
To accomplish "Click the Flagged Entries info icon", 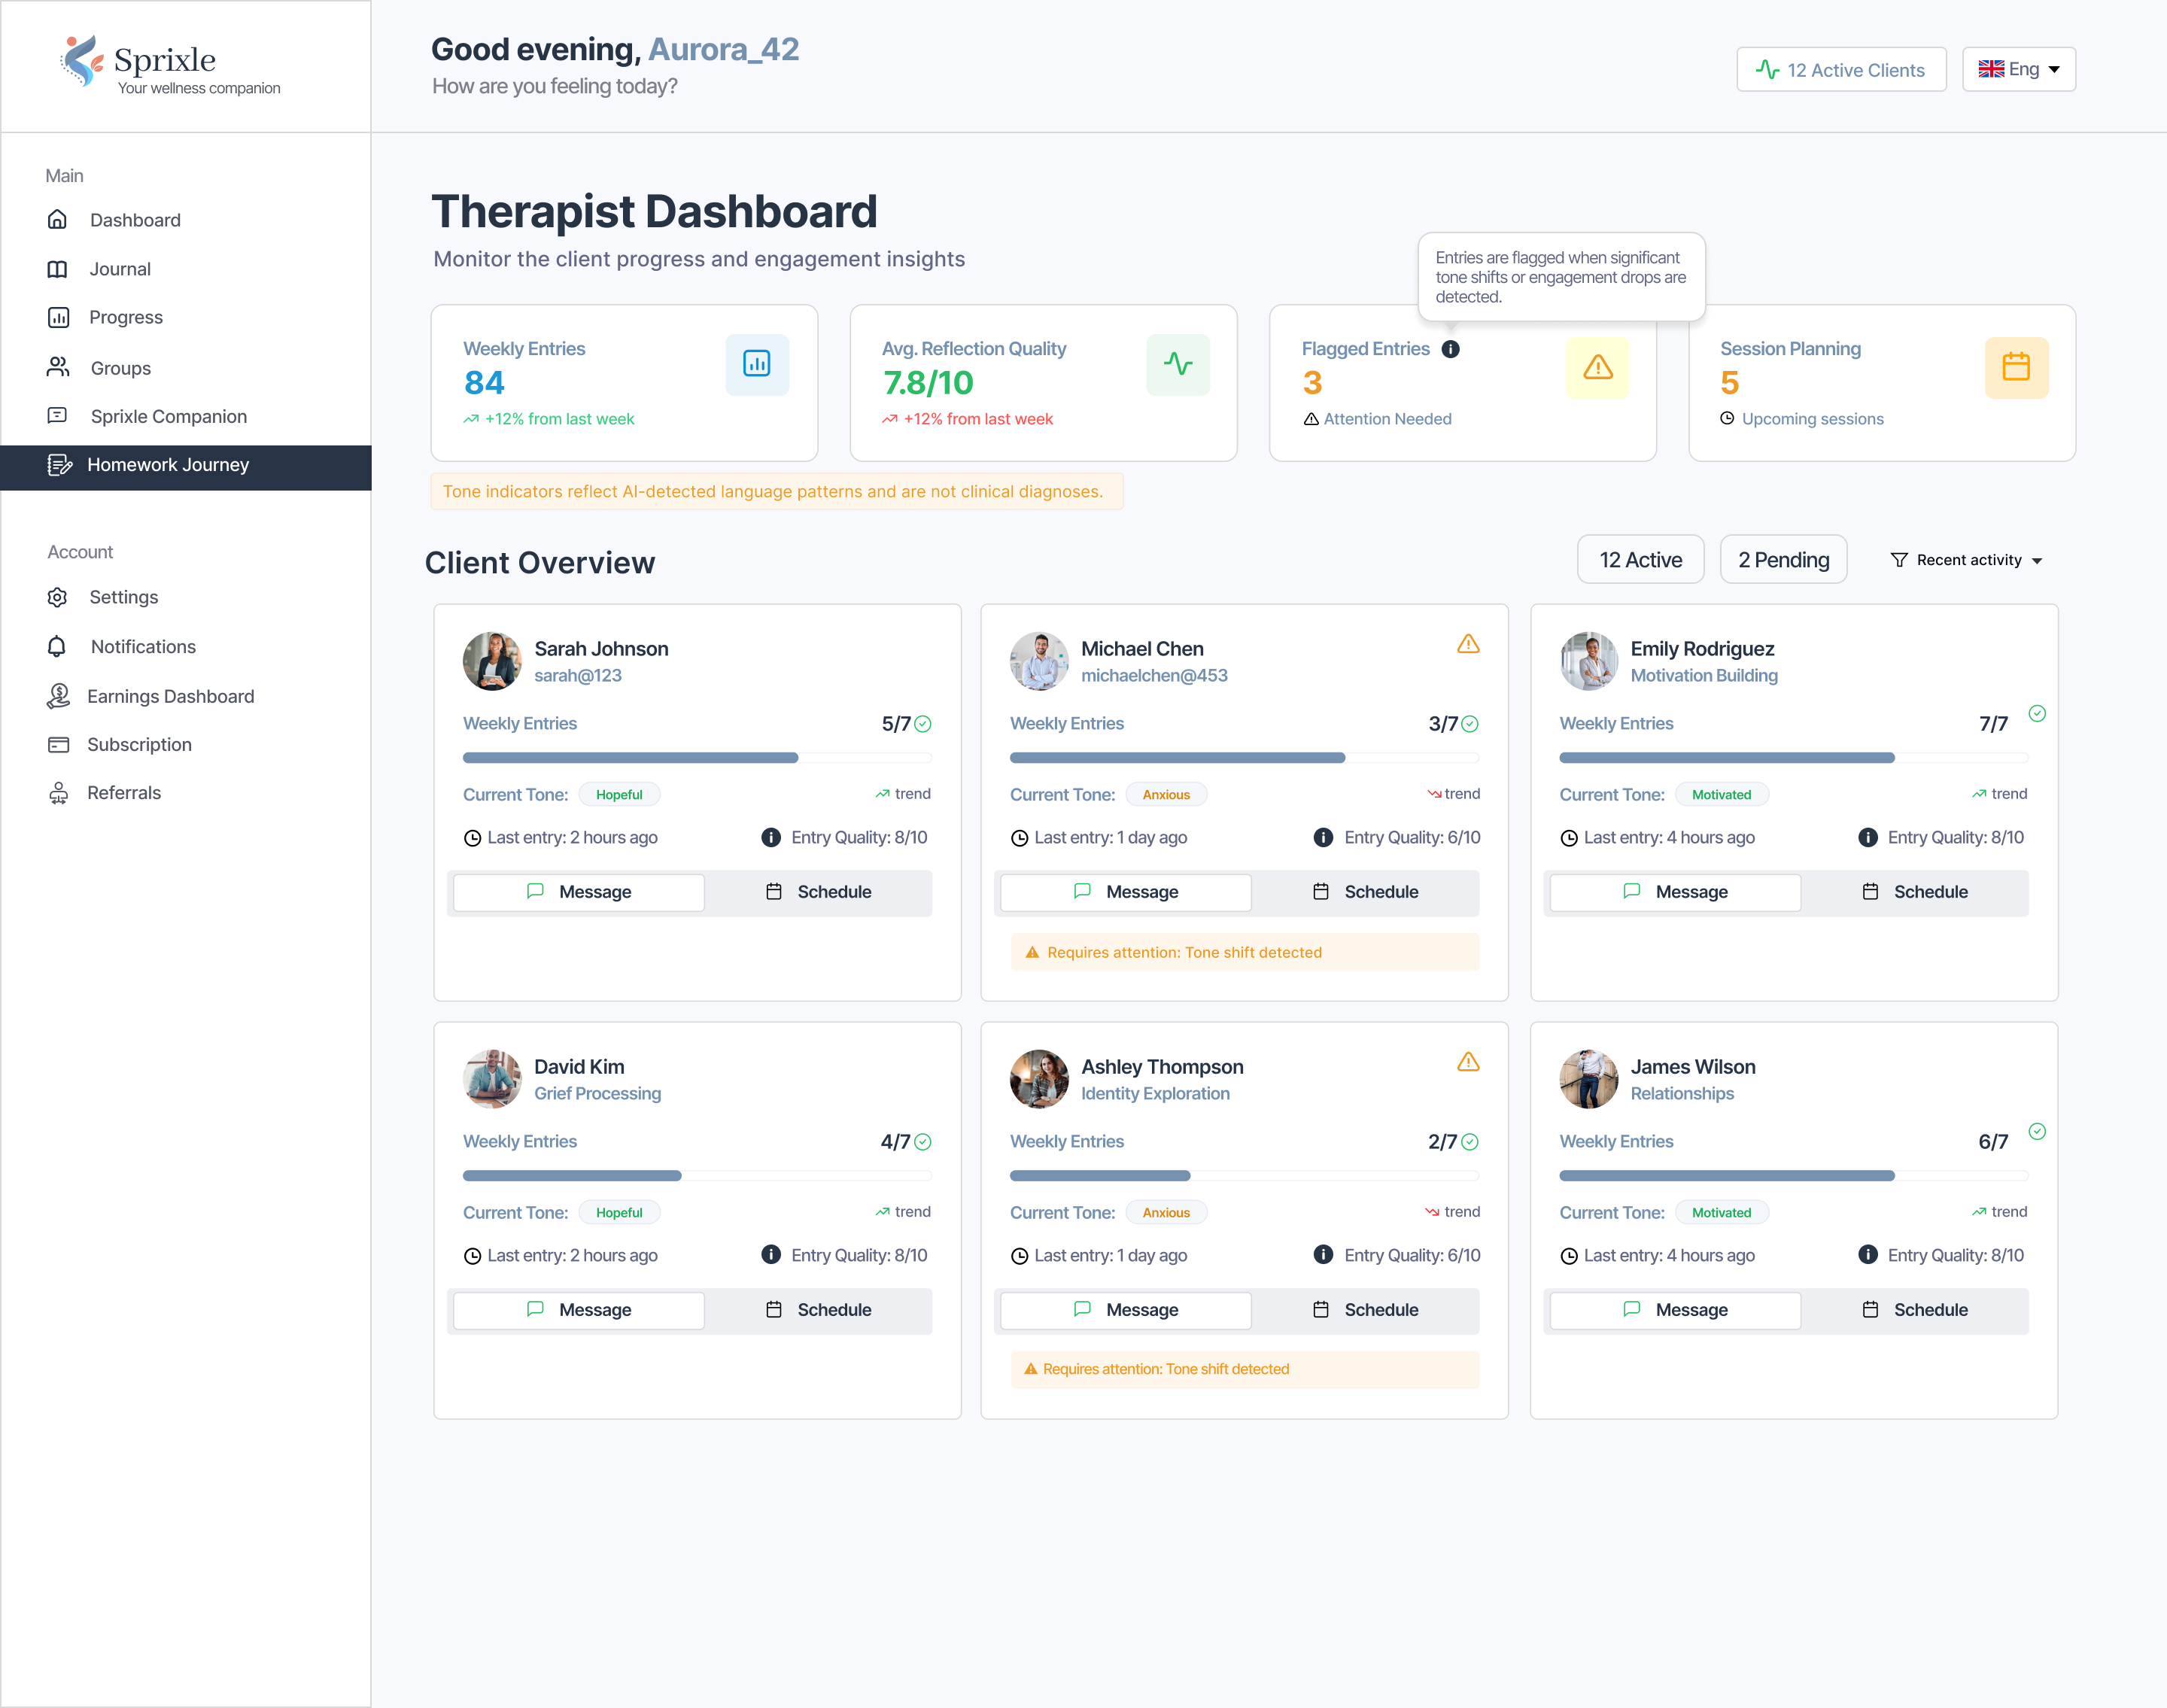I will (1450, 349).
